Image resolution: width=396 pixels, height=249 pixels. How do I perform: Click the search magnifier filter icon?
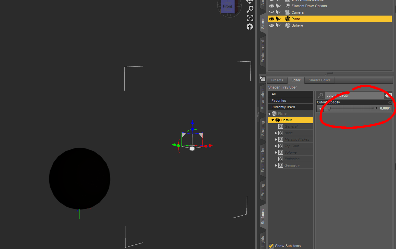pos(320,95)
